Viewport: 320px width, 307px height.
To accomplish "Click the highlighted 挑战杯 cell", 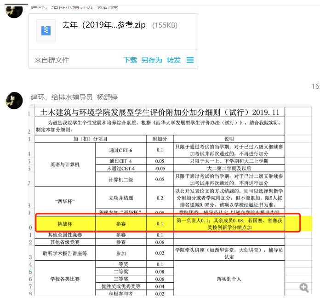I will coord(65,224).
